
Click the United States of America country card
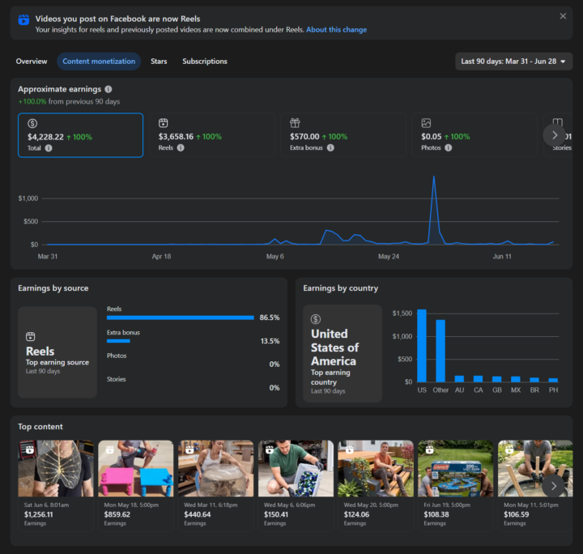coord(343,353)
